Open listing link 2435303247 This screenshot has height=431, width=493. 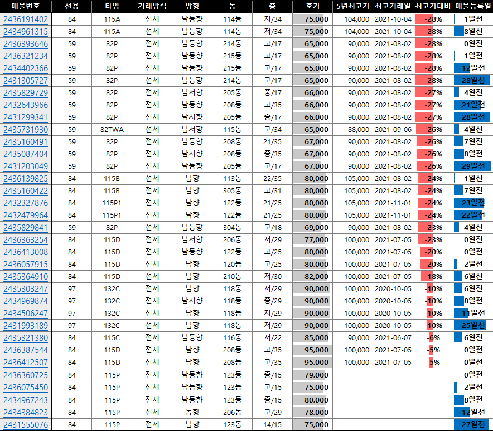pos(26,289)
